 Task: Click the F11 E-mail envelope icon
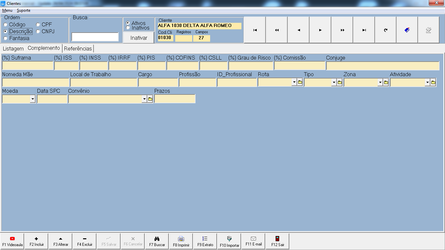[253, 239]
